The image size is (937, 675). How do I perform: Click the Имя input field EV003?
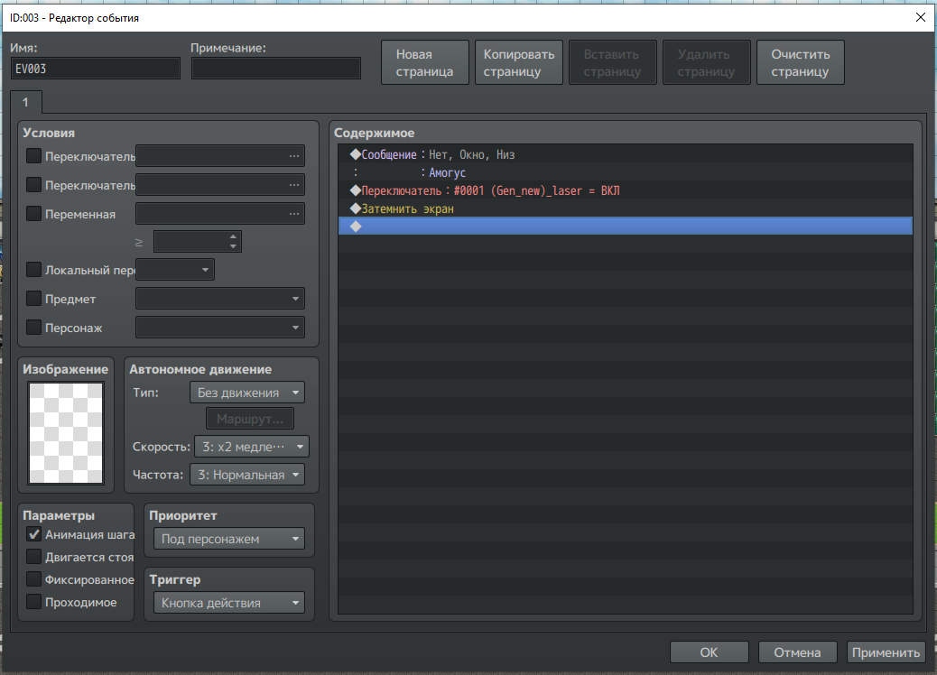coord(95,69)
